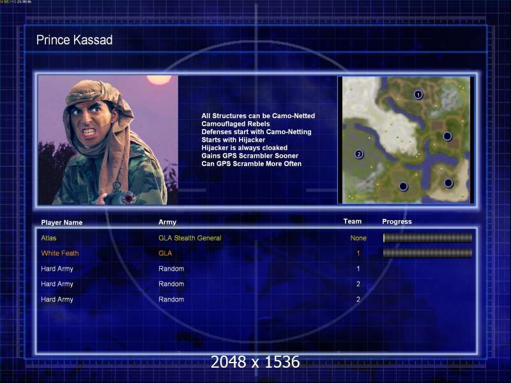Click White Feath's 'GLA' army entry
The width and height of the screenshot is (511, 383).
pyautogui.click(x=165, y=253)
